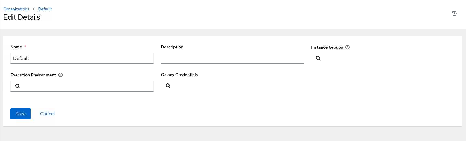Open Galaxy Credentials lookup search icon
The image size is (466, 141).
[x=168, y=86]
